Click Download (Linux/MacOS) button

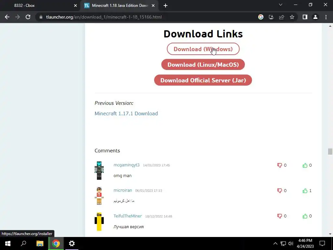pyautogui.click(x=203, y=65)
